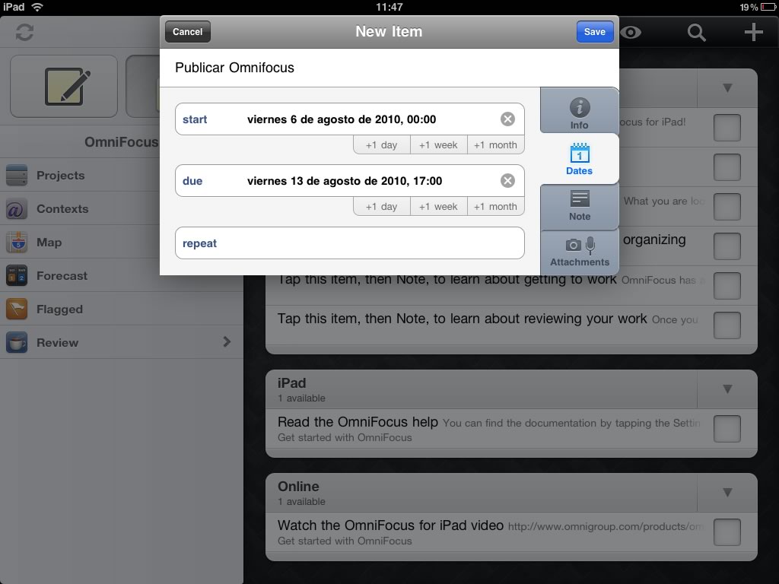
Task: Edit the title Publicar Omnifocus
Action: tap(234, 68)
